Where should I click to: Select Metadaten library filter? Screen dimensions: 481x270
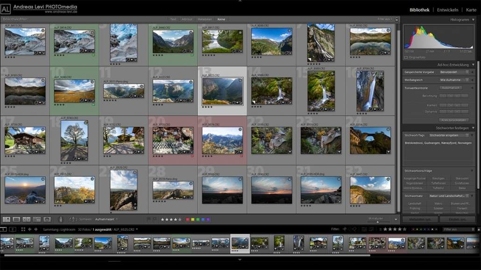click(205, 19)
